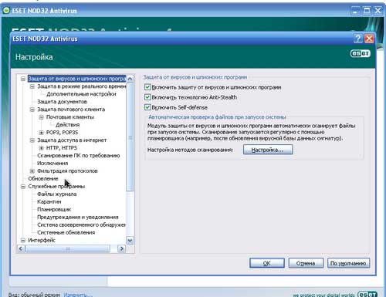The image size is (386, 297).
Task: Confirm settings with the OK button
Action: [x=267, y=263]
